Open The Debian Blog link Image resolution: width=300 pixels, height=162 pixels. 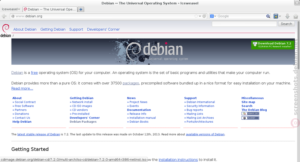coord(254,110)
